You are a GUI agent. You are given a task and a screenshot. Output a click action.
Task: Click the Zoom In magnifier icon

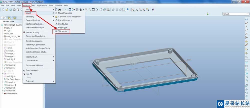pyautogui.click(x=86, y=9)
